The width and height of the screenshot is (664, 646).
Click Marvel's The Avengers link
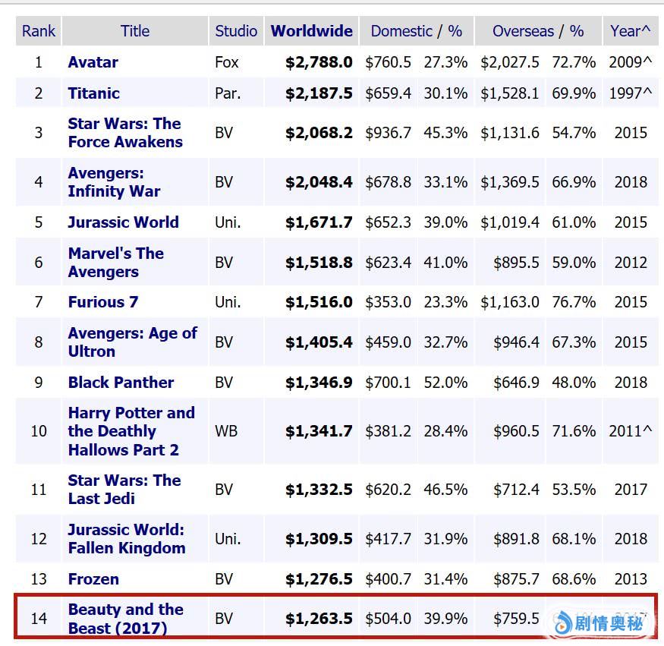pyautogui.click(x=115, y=263)
